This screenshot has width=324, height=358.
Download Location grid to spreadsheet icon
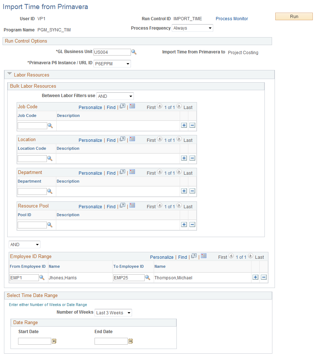pos(132,139)
